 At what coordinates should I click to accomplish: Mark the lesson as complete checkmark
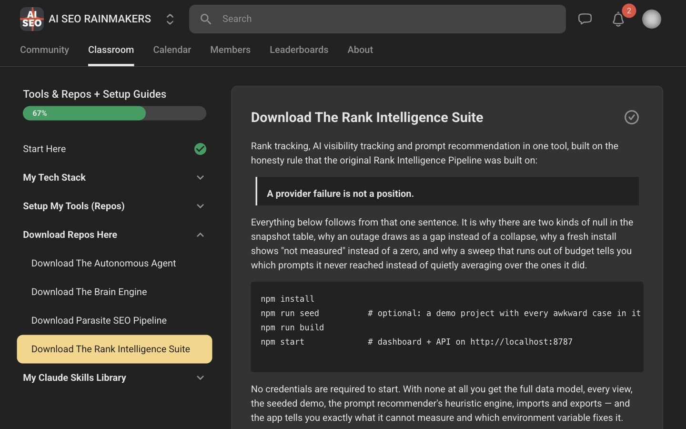pyautogui.click(x=632, y=117)
